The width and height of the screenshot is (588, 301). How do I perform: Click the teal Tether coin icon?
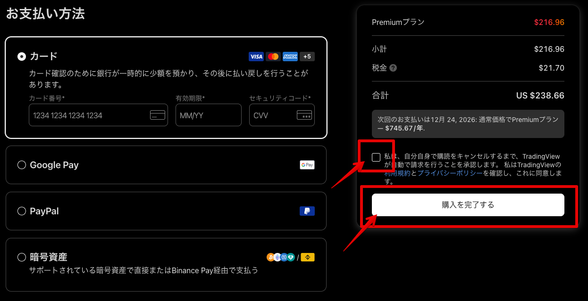(x=291, y=257)
